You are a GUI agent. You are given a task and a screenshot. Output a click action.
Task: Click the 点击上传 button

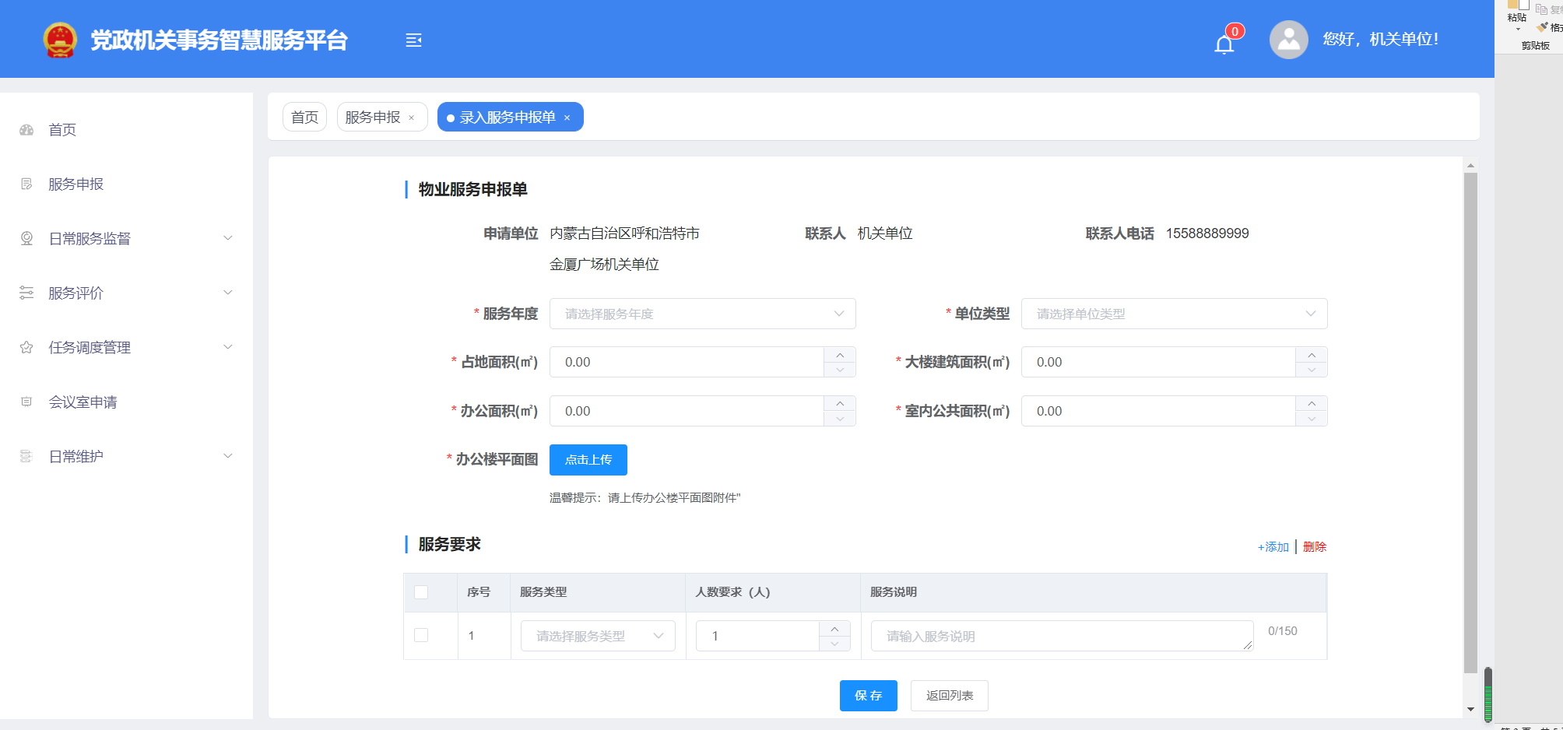tap(588, 460)
